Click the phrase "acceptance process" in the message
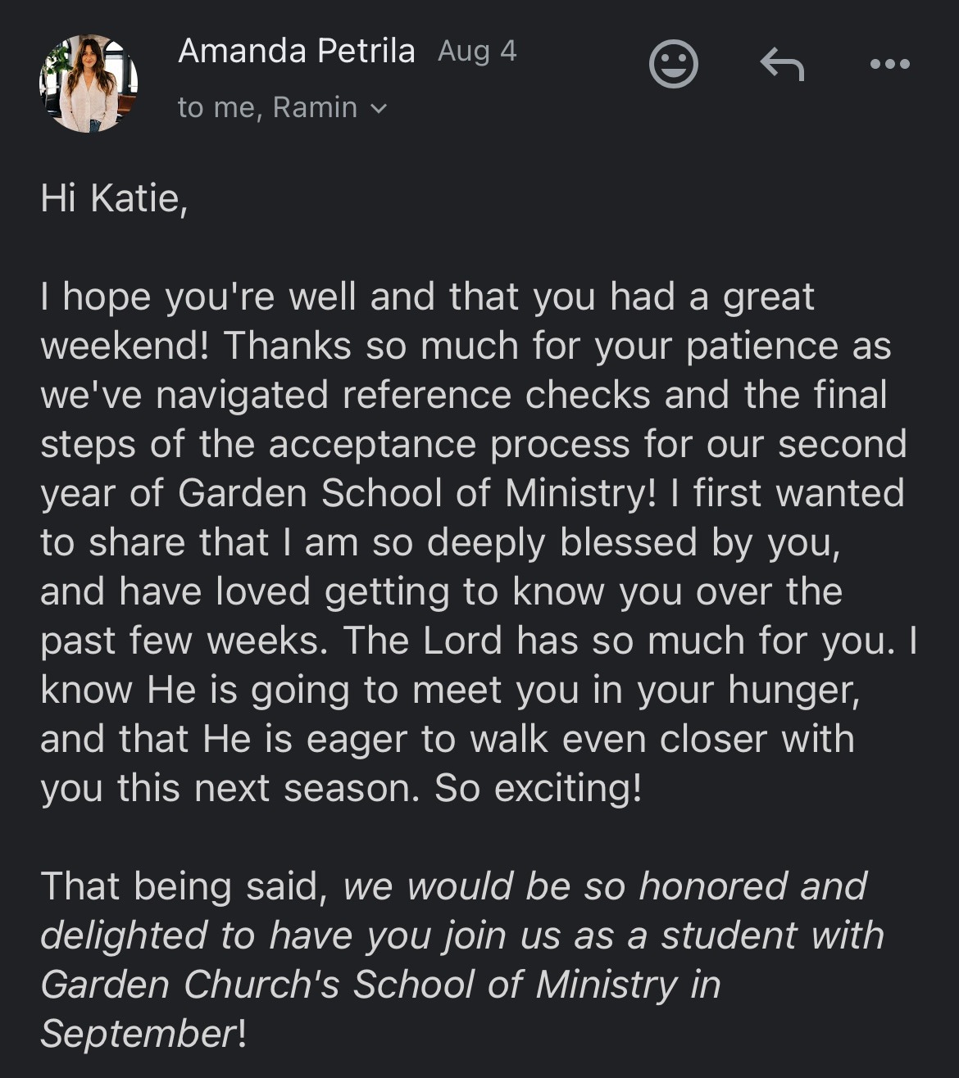 click(x=449, y=444)
